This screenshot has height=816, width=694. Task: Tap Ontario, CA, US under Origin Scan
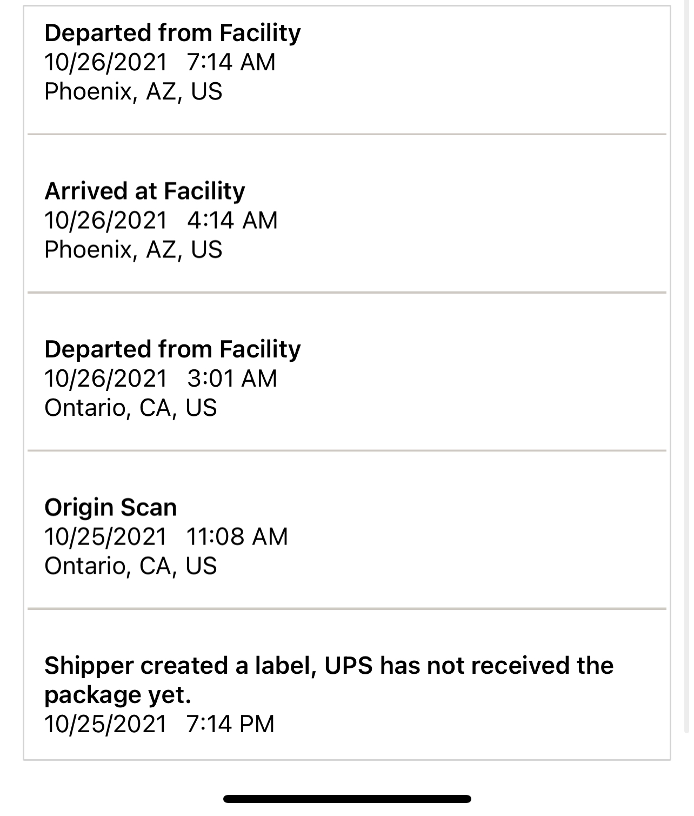(131, 566)
